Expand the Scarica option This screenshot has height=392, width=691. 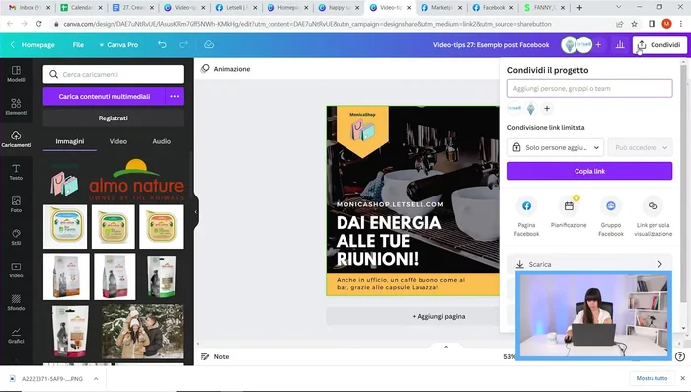point(589,264)
